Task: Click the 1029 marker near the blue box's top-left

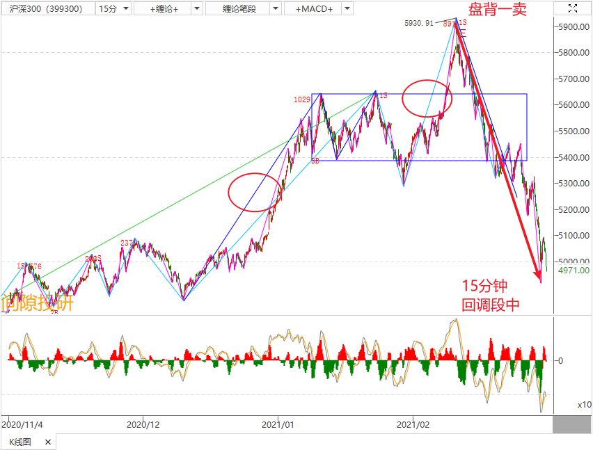Action: pyautogui.click(x=302, y=100)
